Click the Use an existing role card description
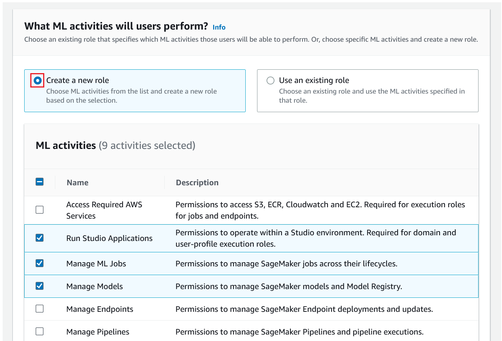The height and width of the screenshot is (341, 502). [x=371, y=96]
